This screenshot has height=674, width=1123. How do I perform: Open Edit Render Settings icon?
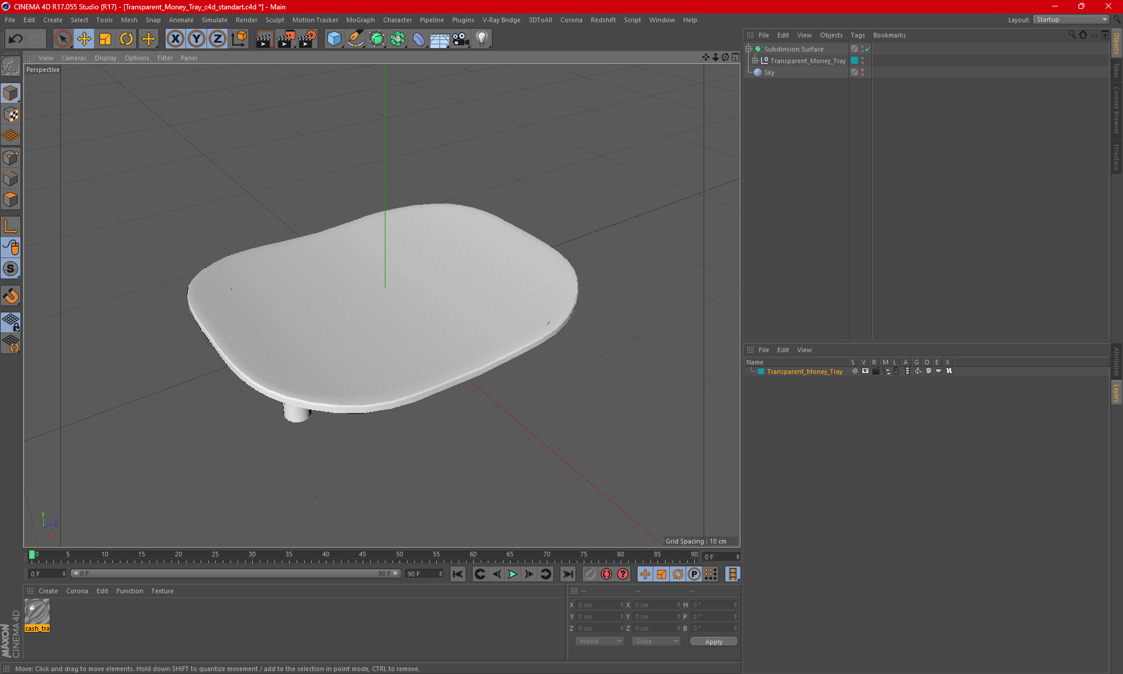pos(308,39)
